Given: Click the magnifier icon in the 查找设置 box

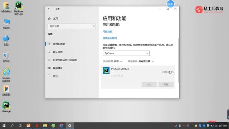Looking at the screenshot, I should pos(93,26).
